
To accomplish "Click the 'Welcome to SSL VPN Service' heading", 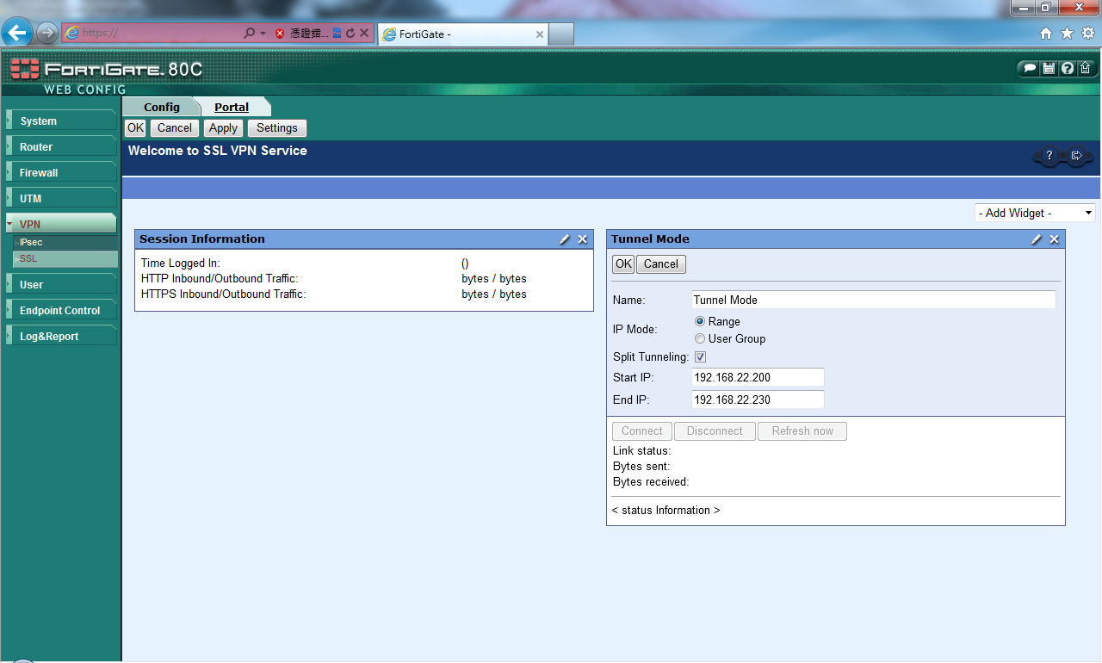I will point(218,151).
